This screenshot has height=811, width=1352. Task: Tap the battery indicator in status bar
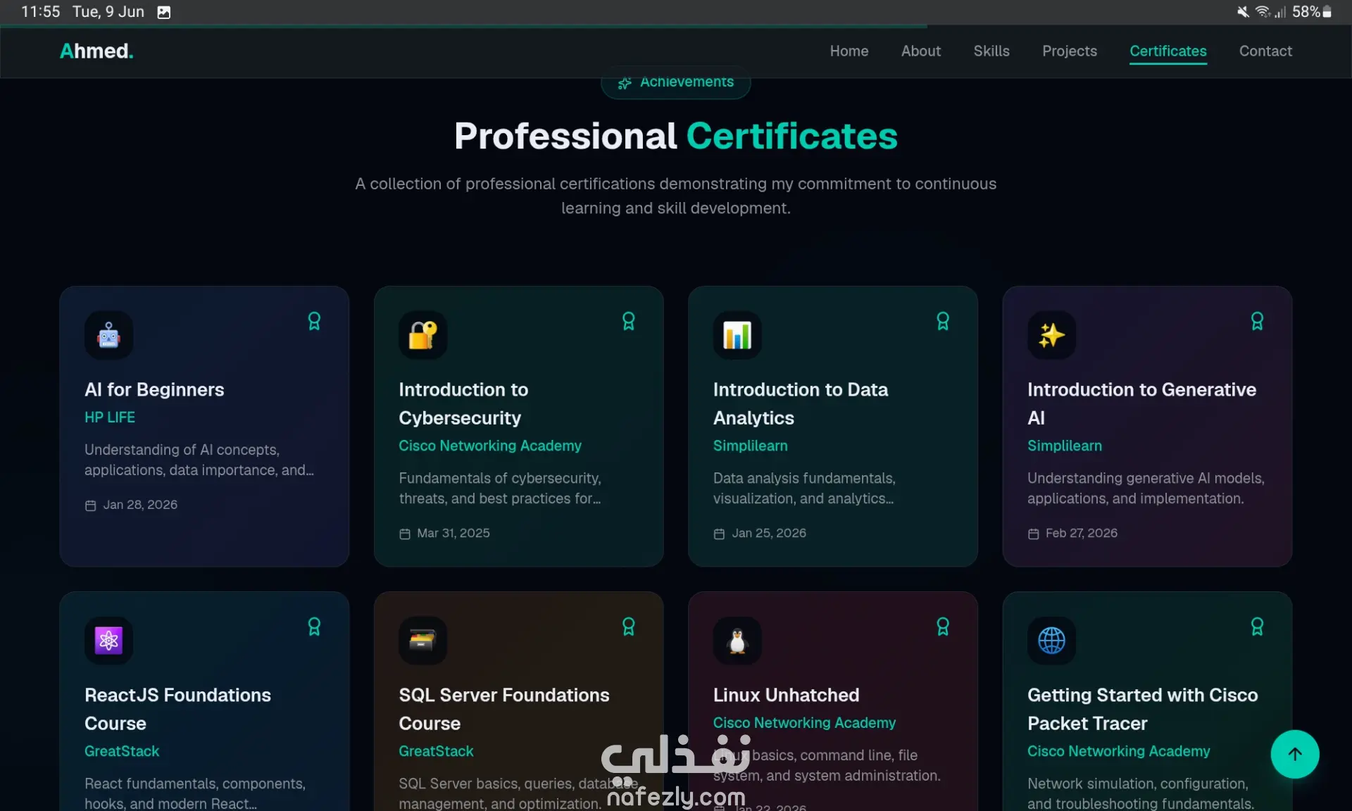(1327, 12)
